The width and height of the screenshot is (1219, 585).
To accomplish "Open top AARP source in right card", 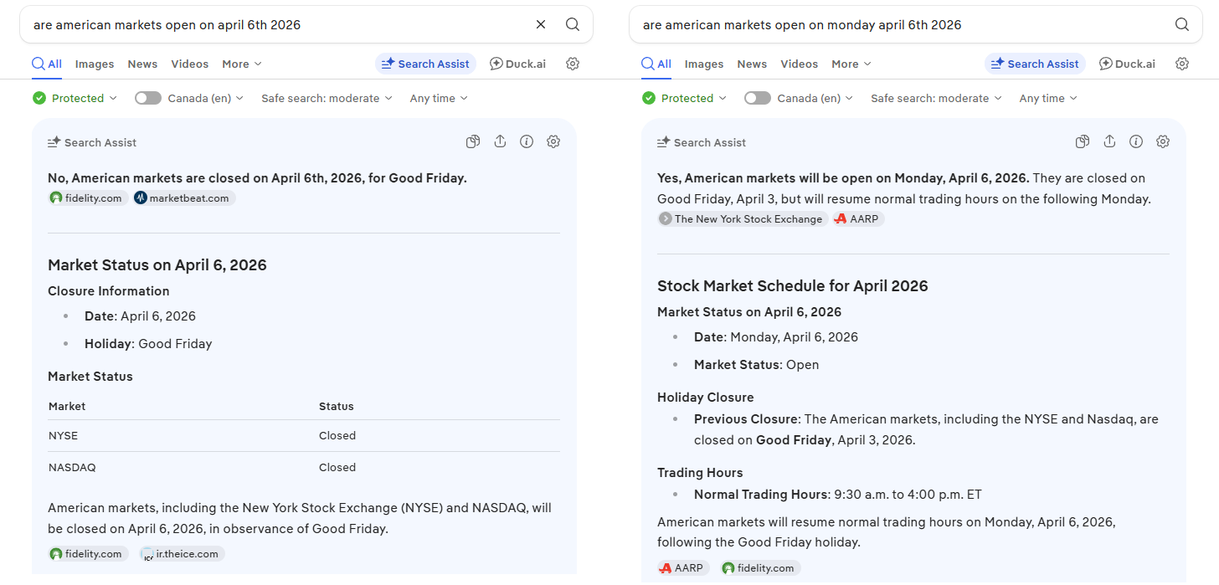I will click(x=858, y=219).
